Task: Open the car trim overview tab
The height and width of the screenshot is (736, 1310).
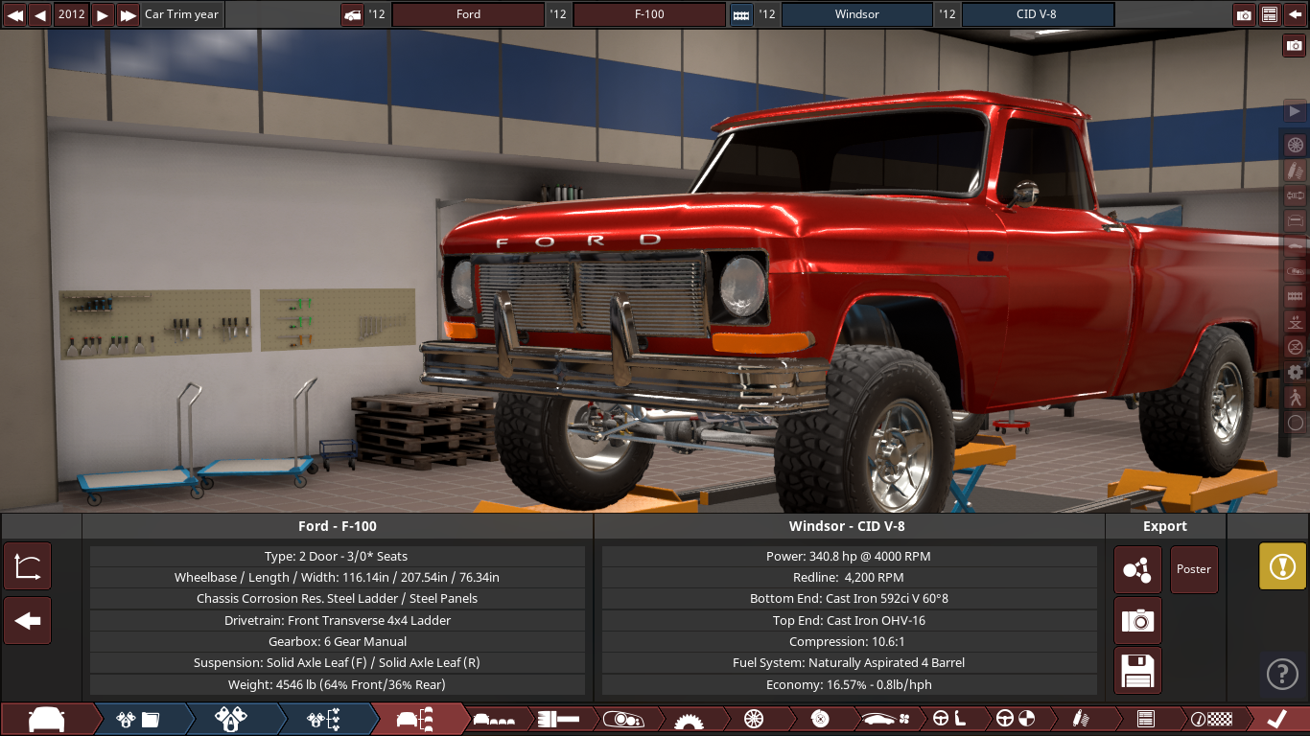Action: point(416,719)
